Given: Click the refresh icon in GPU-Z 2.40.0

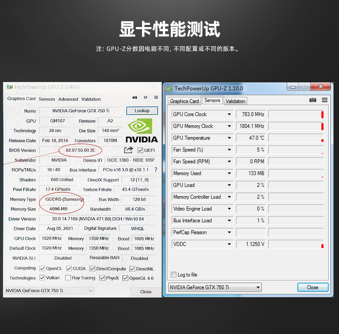Looking at the screenshot, I should 145,97.
